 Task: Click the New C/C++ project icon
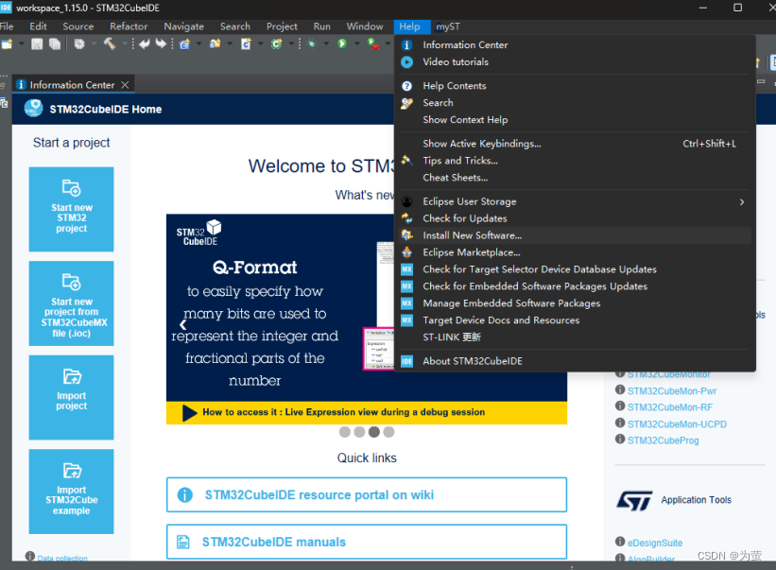pos(184,44)
